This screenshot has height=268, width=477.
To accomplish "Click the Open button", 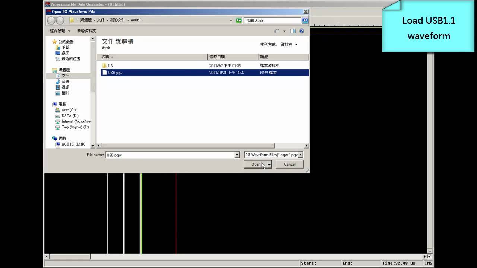I will (x=255, y=164).
